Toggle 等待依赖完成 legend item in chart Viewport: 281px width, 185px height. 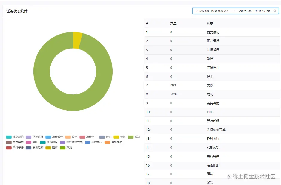click(71, 142)
